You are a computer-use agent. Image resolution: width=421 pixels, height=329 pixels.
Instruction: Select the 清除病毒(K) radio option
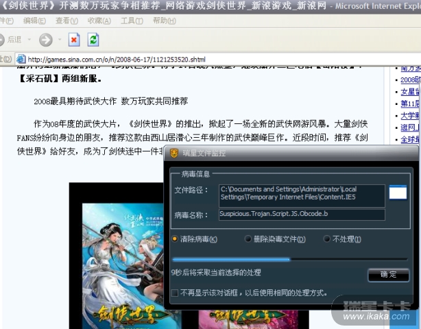tap(195, 239)
